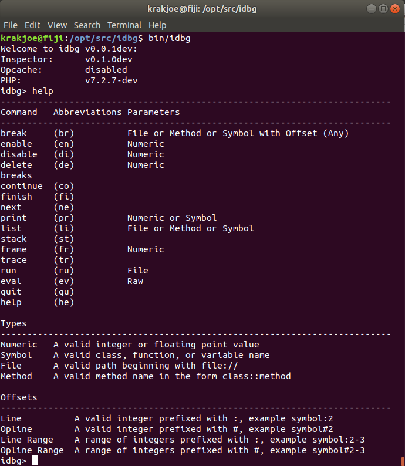
Task: Open the Search menu
Action: coord(87,25)
